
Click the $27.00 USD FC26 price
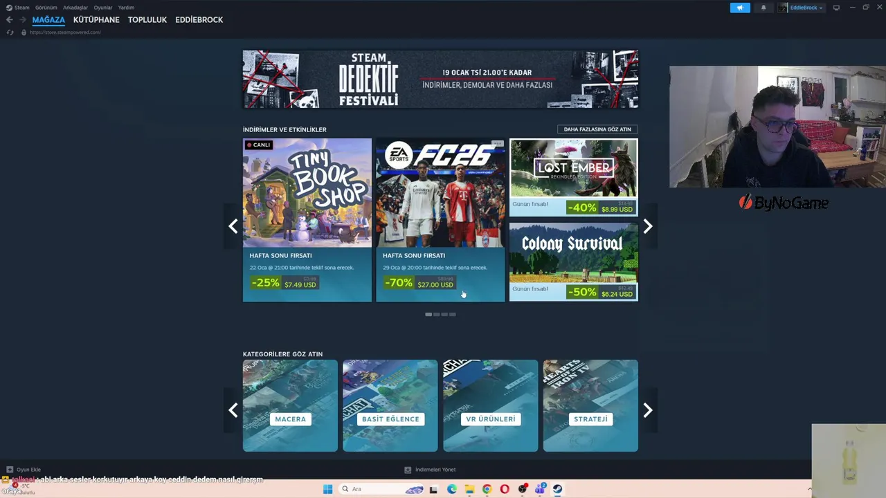point(435,284)
